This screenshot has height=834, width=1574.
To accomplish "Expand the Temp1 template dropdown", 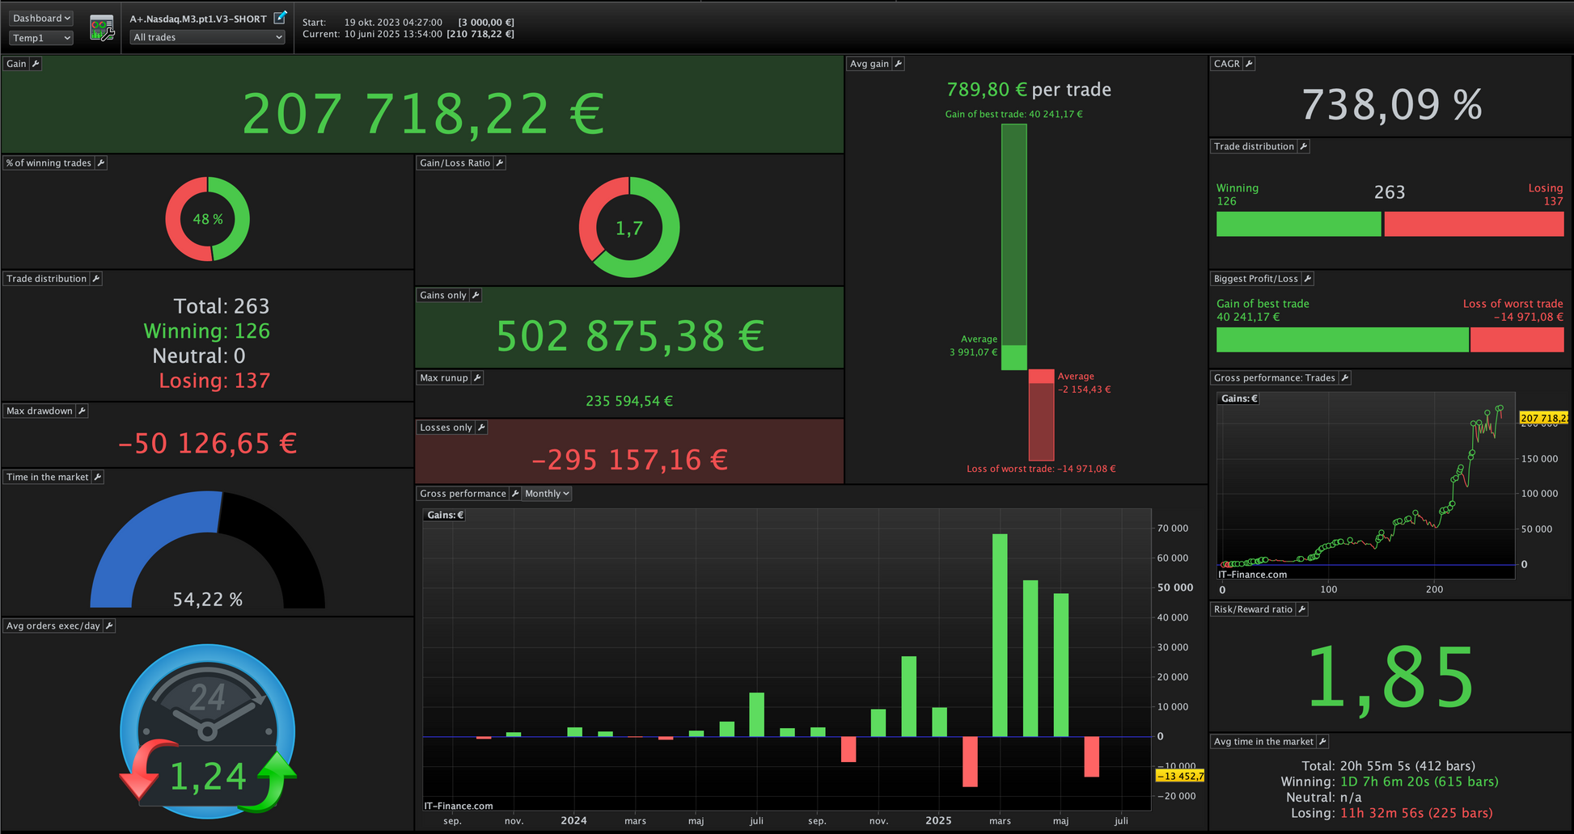I will tap(41, 38).
